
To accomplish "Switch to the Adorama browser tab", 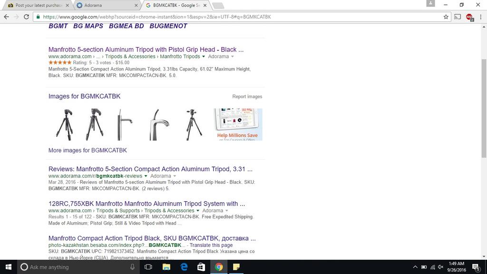I will [106, 5].
